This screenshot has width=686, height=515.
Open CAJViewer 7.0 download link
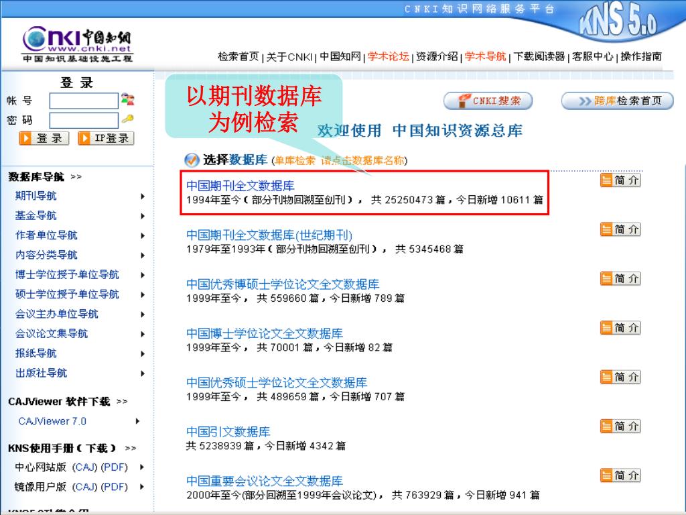[x=52, y=421]
